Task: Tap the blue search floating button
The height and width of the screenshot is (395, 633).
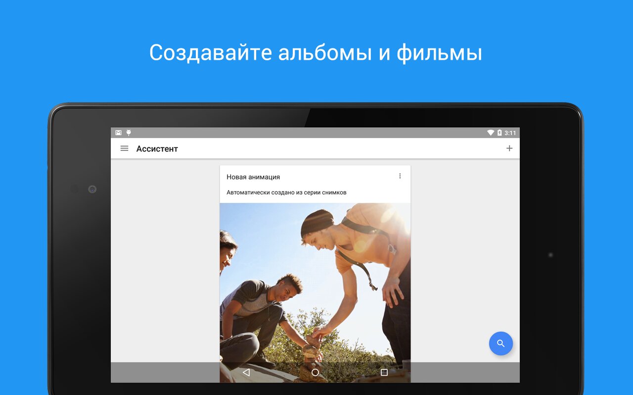Action: click(x=501, y=344)
